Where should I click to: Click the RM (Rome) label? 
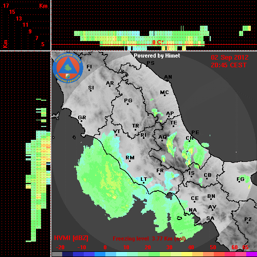(130, 158)
